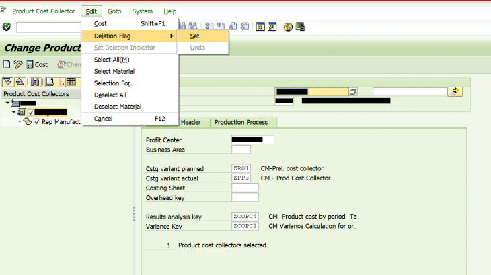Screen dimensions: 491x275
Task: Click the Cstg variant actual field ZPP3
Action: (241, 178)
